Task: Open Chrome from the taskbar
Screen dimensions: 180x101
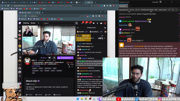Action: coord(86,99)
